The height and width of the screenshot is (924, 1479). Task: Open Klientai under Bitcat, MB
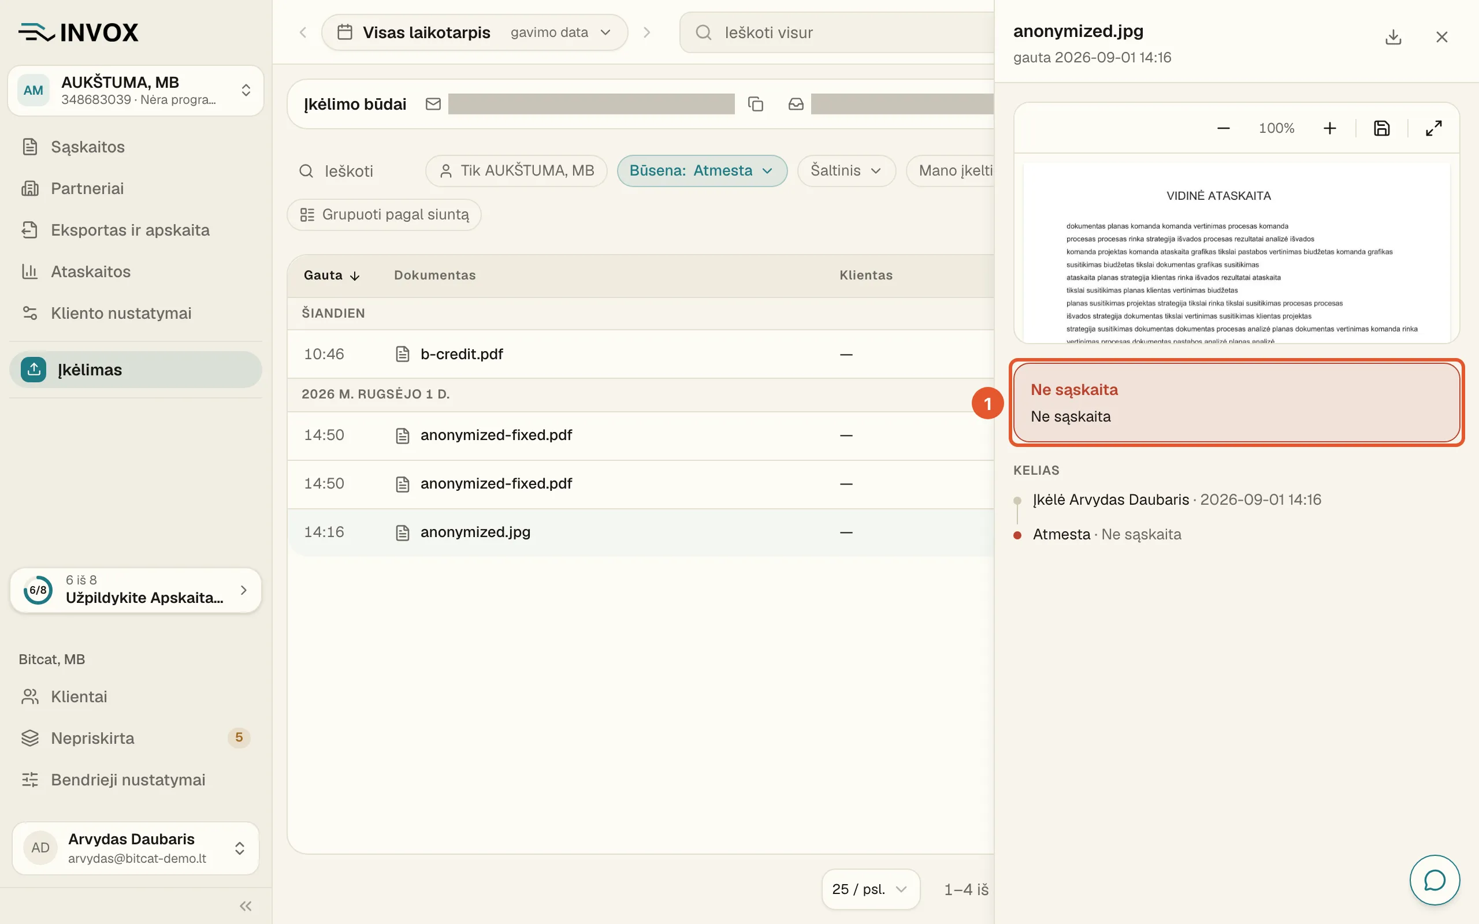pos(136,696)
